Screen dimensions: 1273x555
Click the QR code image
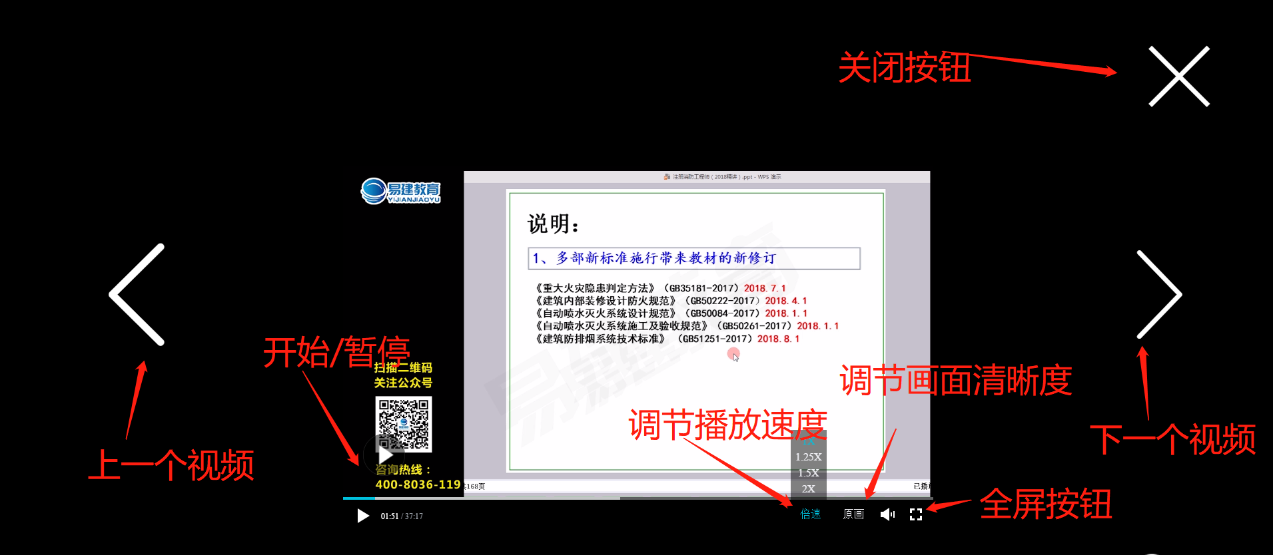(404, 424)
